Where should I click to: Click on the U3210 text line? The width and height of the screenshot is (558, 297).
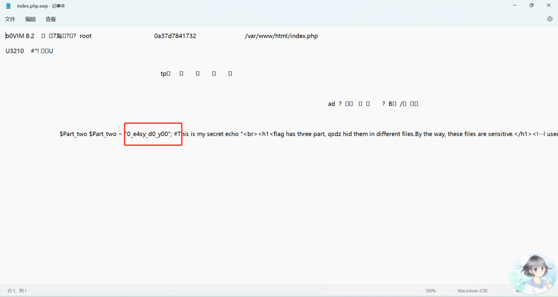click(15, 51)
